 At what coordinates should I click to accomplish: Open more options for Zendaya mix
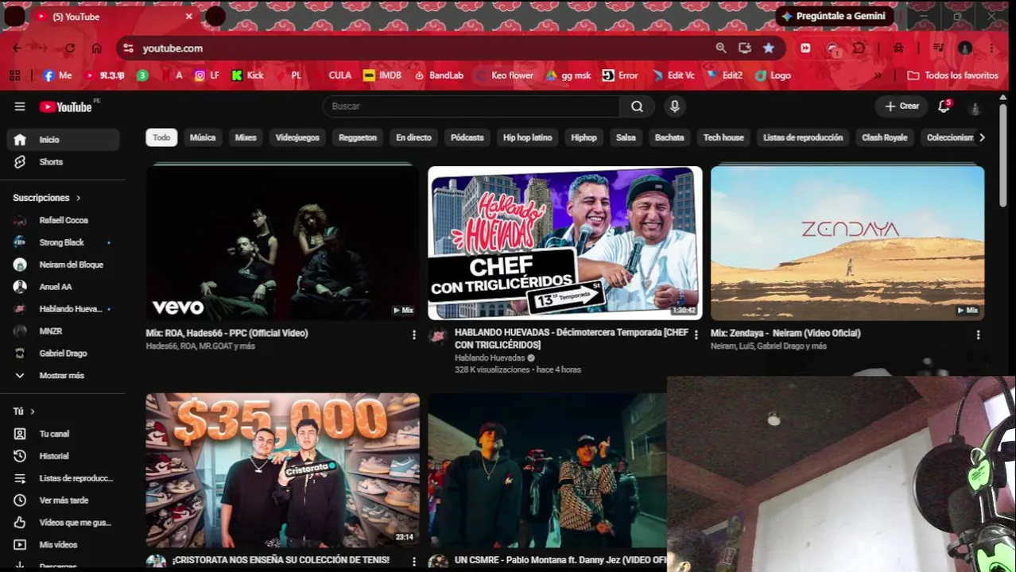coord(978,335)
